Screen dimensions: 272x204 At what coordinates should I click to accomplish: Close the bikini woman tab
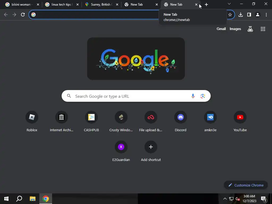[38, 5]
